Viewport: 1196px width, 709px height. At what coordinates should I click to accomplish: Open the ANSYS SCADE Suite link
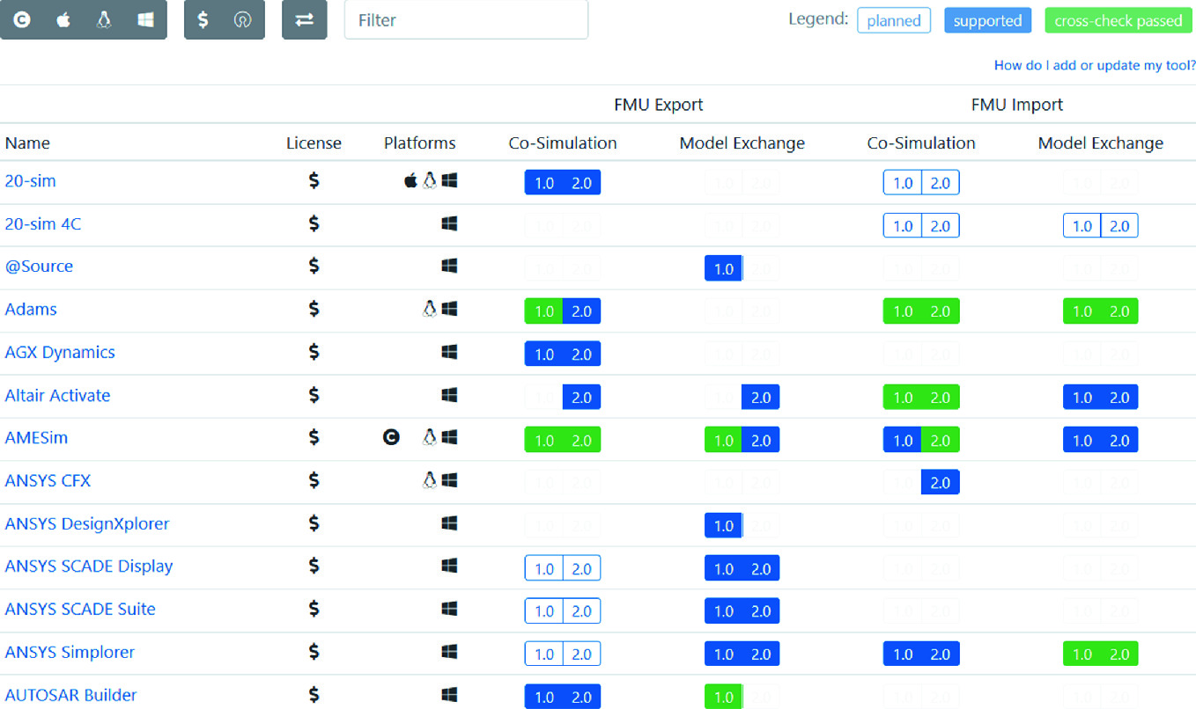[x=80, y=609]
